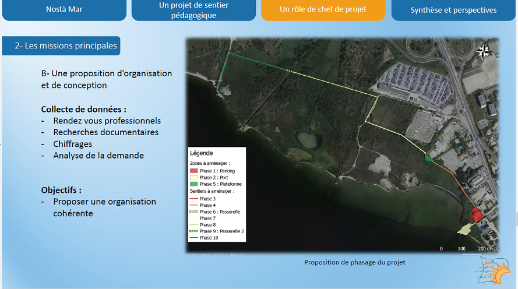Screen dimensions: 518x289
Task: Click the caption Proposition de phasage du projet
Action: [x=354, y=262]
